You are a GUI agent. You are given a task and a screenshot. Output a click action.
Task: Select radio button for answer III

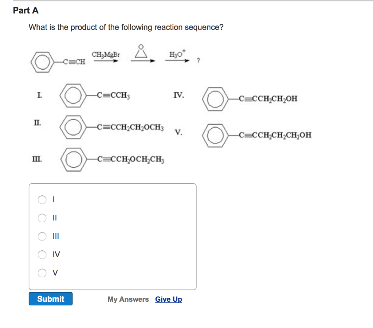(42, 236)
